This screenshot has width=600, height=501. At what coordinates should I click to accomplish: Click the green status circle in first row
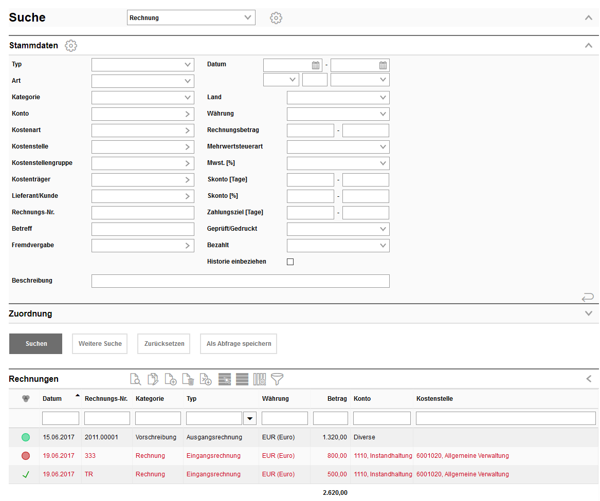tap(26, 437)
